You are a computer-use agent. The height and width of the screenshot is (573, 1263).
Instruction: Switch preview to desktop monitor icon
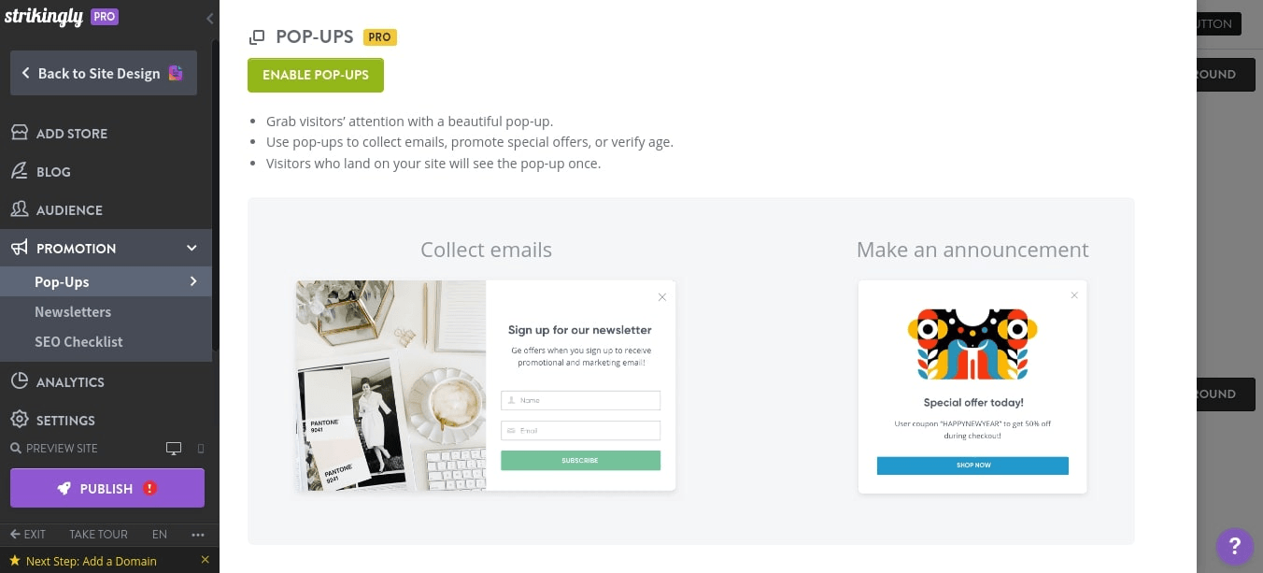173,449
